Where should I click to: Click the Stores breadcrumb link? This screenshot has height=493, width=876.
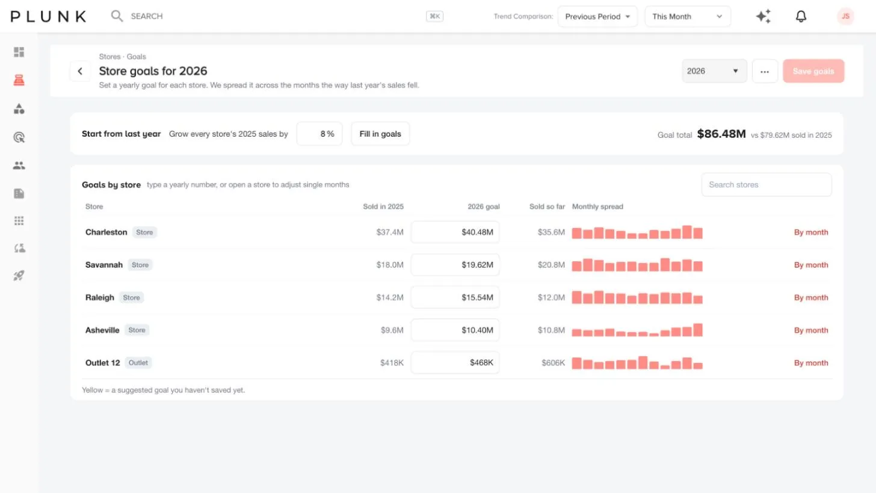pos(109,57)
